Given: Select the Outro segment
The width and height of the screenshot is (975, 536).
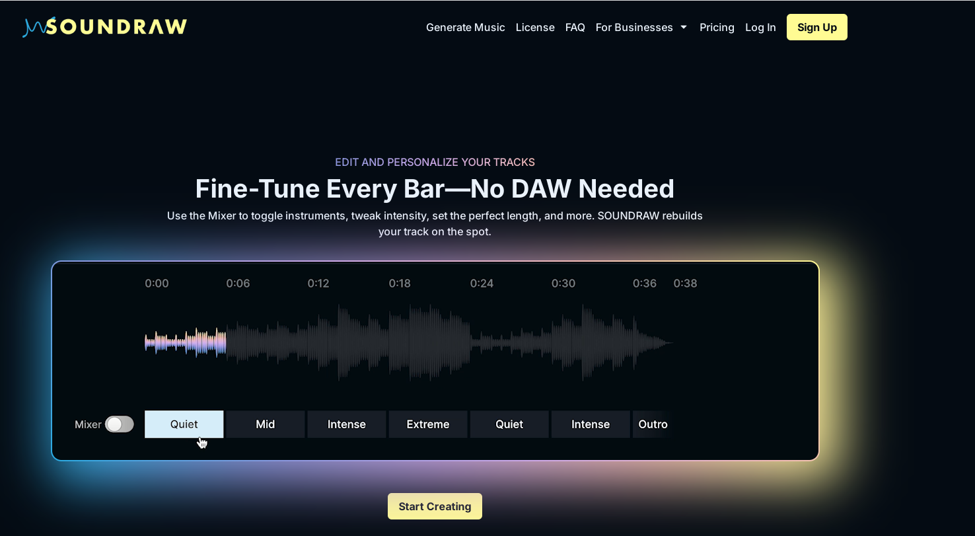Looking at the screenshot, I should tap(653, 424).
